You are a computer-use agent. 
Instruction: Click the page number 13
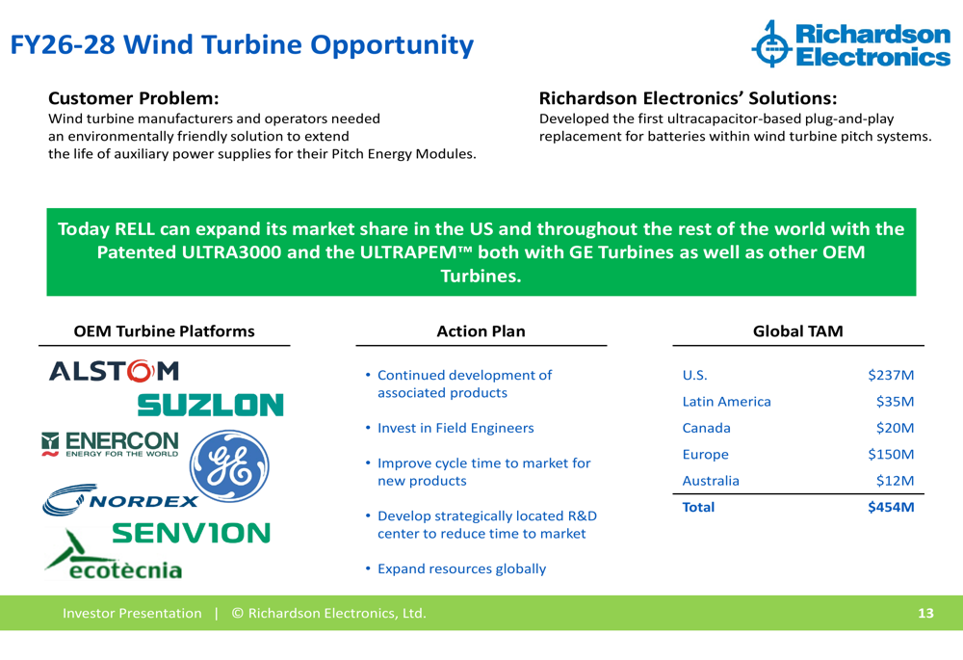(x=925, y=614)
